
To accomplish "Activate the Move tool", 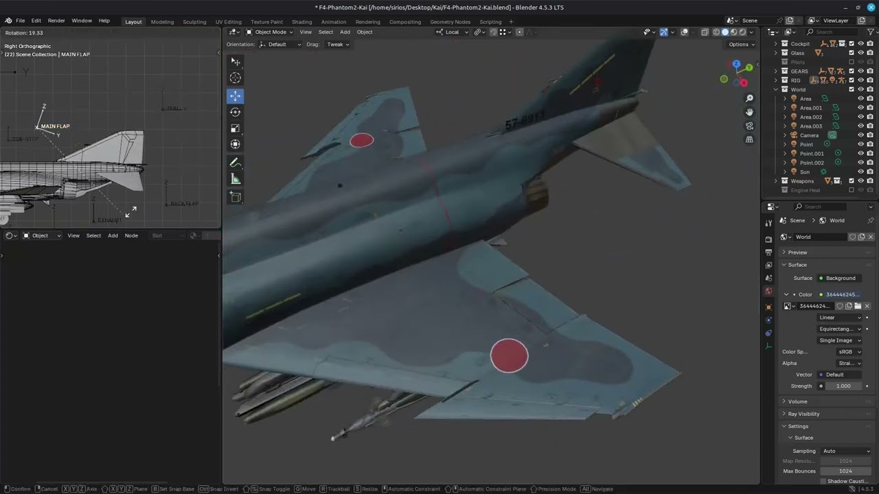I will (x=236, y=96).
